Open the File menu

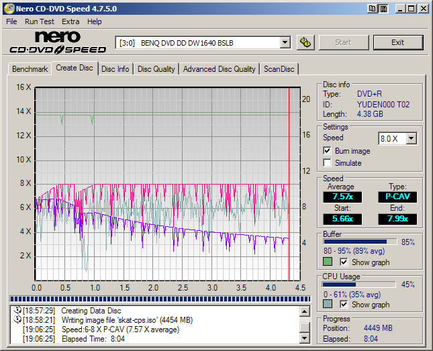point(11,21)
